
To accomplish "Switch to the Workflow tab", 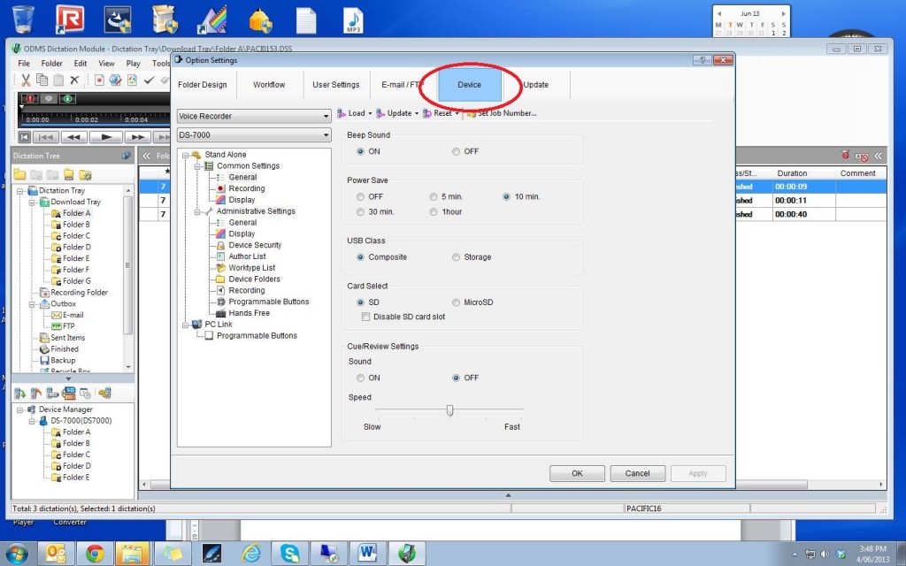I will [269, 84].
